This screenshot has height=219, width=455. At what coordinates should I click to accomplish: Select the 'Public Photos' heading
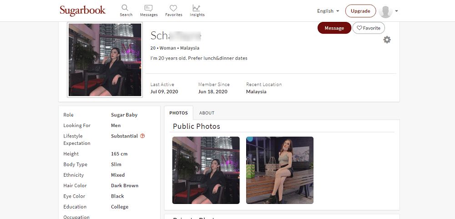(197, 127)
